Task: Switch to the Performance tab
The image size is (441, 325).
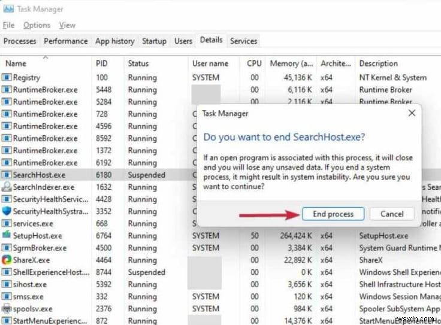Action: tap(65, 41)
